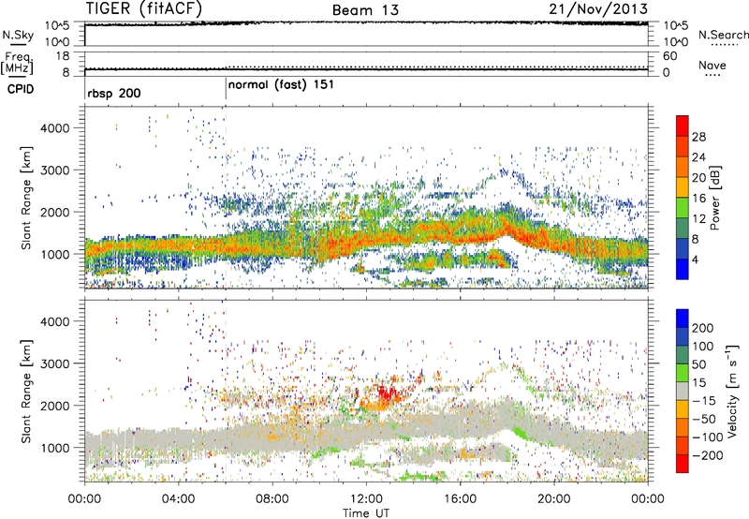Click the '50' tick on the Velocity colorbar
This screenshot has width=749, height=519.
699,364
